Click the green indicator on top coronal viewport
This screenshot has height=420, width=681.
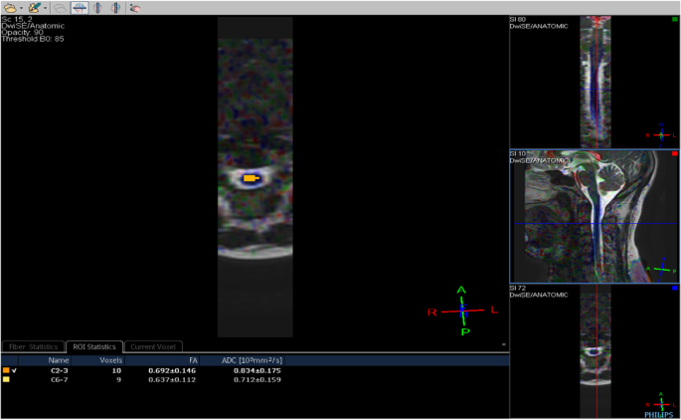(x=675, y=19)
